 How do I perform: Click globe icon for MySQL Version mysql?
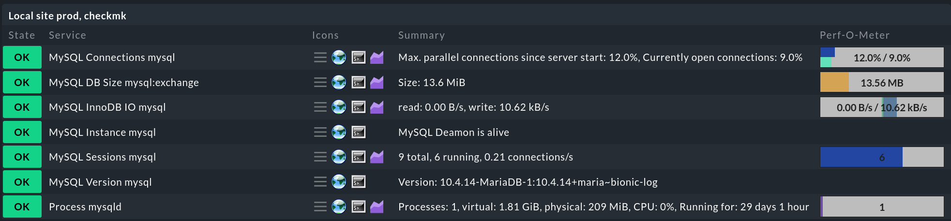(x=339, y=182)
